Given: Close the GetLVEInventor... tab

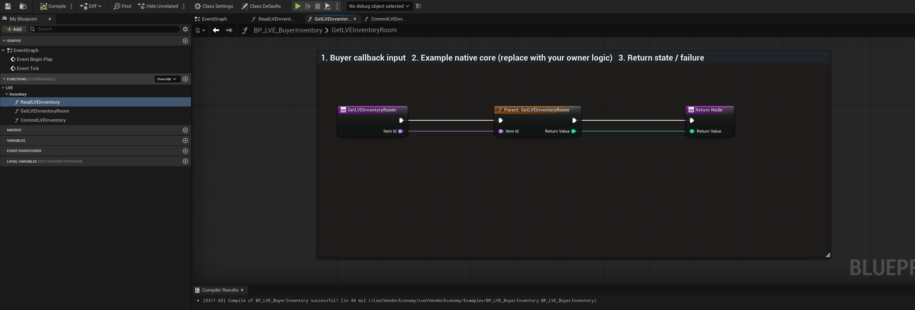Looking at the screenshot, I should (x=355, y=19).
